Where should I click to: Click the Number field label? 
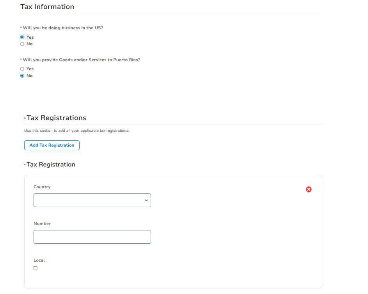[x=42, y=224]
